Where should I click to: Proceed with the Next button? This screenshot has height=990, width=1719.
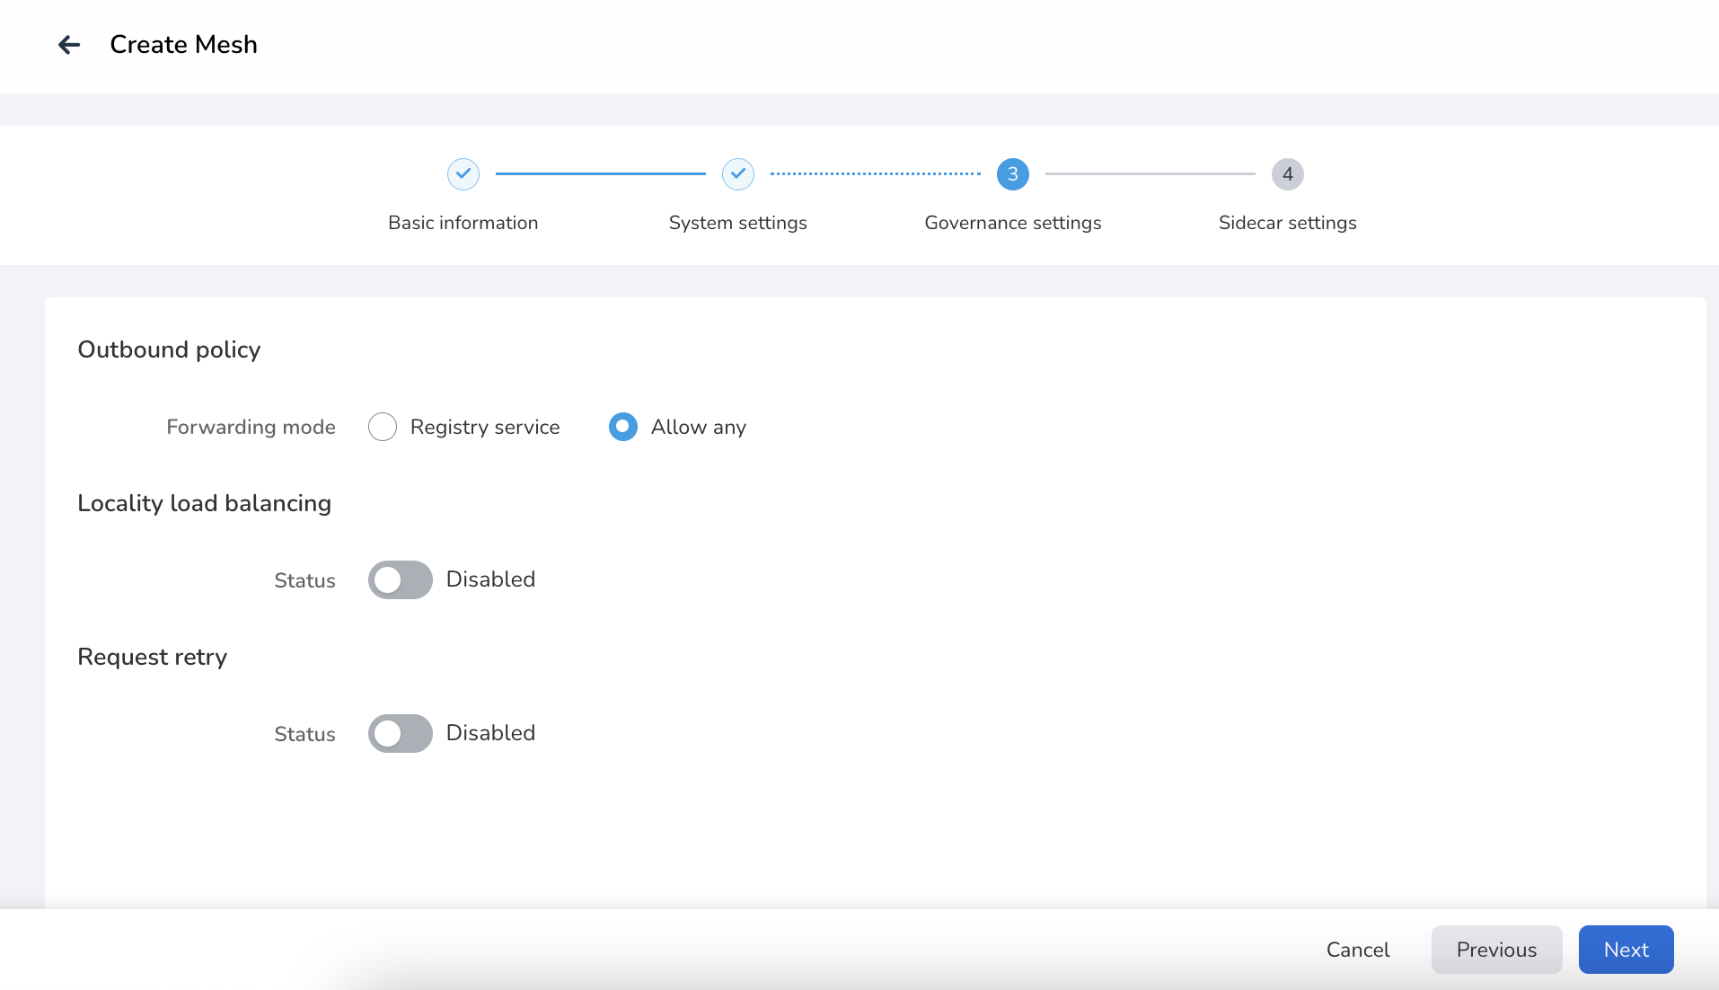(1626, 950)
